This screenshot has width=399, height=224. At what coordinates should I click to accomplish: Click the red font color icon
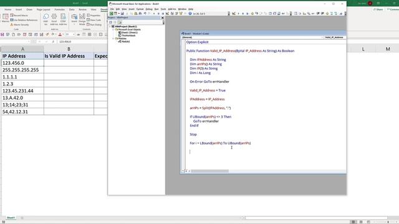(x=60, y=34)
